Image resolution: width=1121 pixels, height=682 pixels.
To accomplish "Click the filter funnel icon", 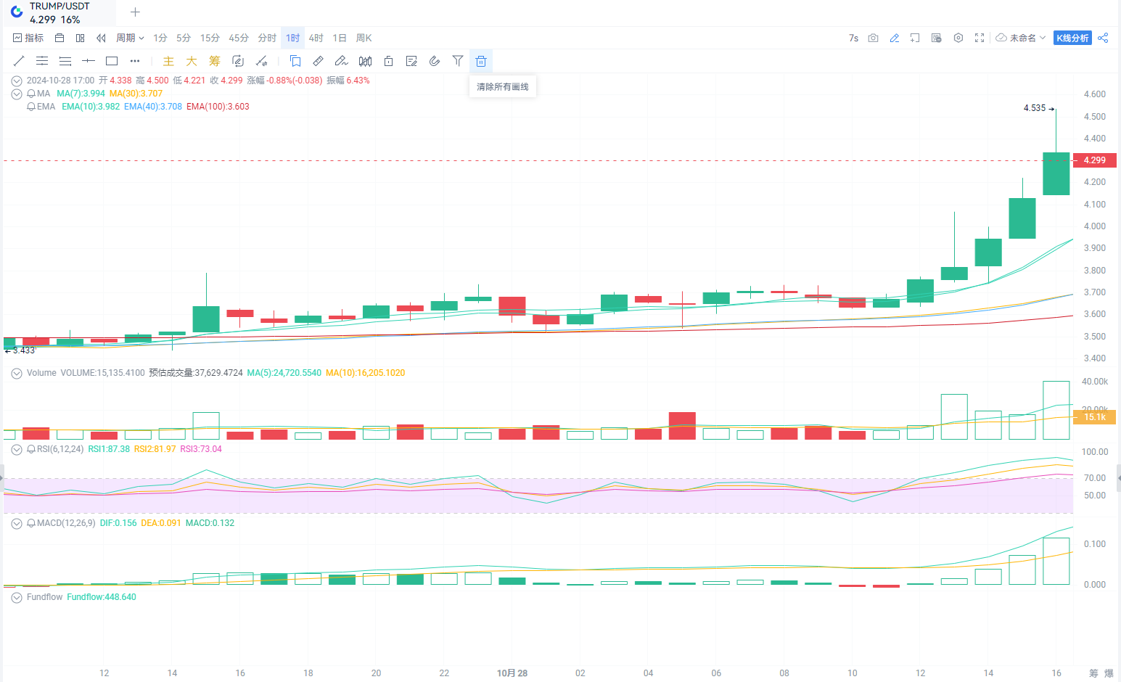I will 458,61.
